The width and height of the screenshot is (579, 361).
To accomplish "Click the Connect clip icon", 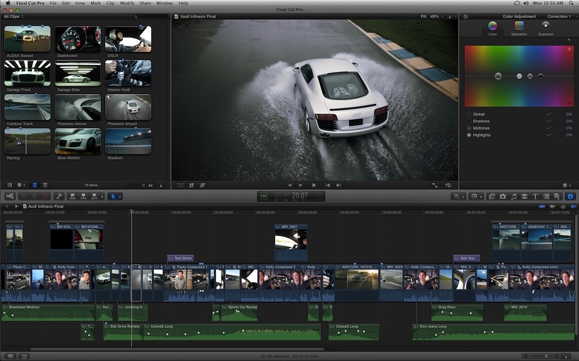I will tap(72, 196).
